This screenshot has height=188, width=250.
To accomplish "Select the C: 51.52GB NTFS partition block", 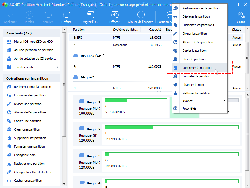I will coord(135,107).
